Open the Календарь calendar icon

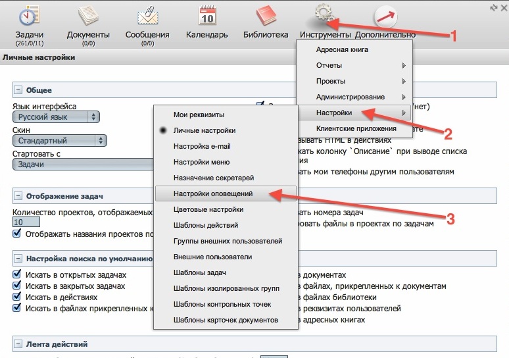click(207, 16)
